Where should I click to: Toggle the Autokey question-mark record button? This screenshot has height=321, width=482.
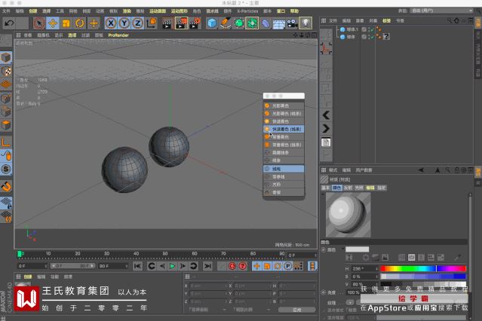(x=243, y=266)
